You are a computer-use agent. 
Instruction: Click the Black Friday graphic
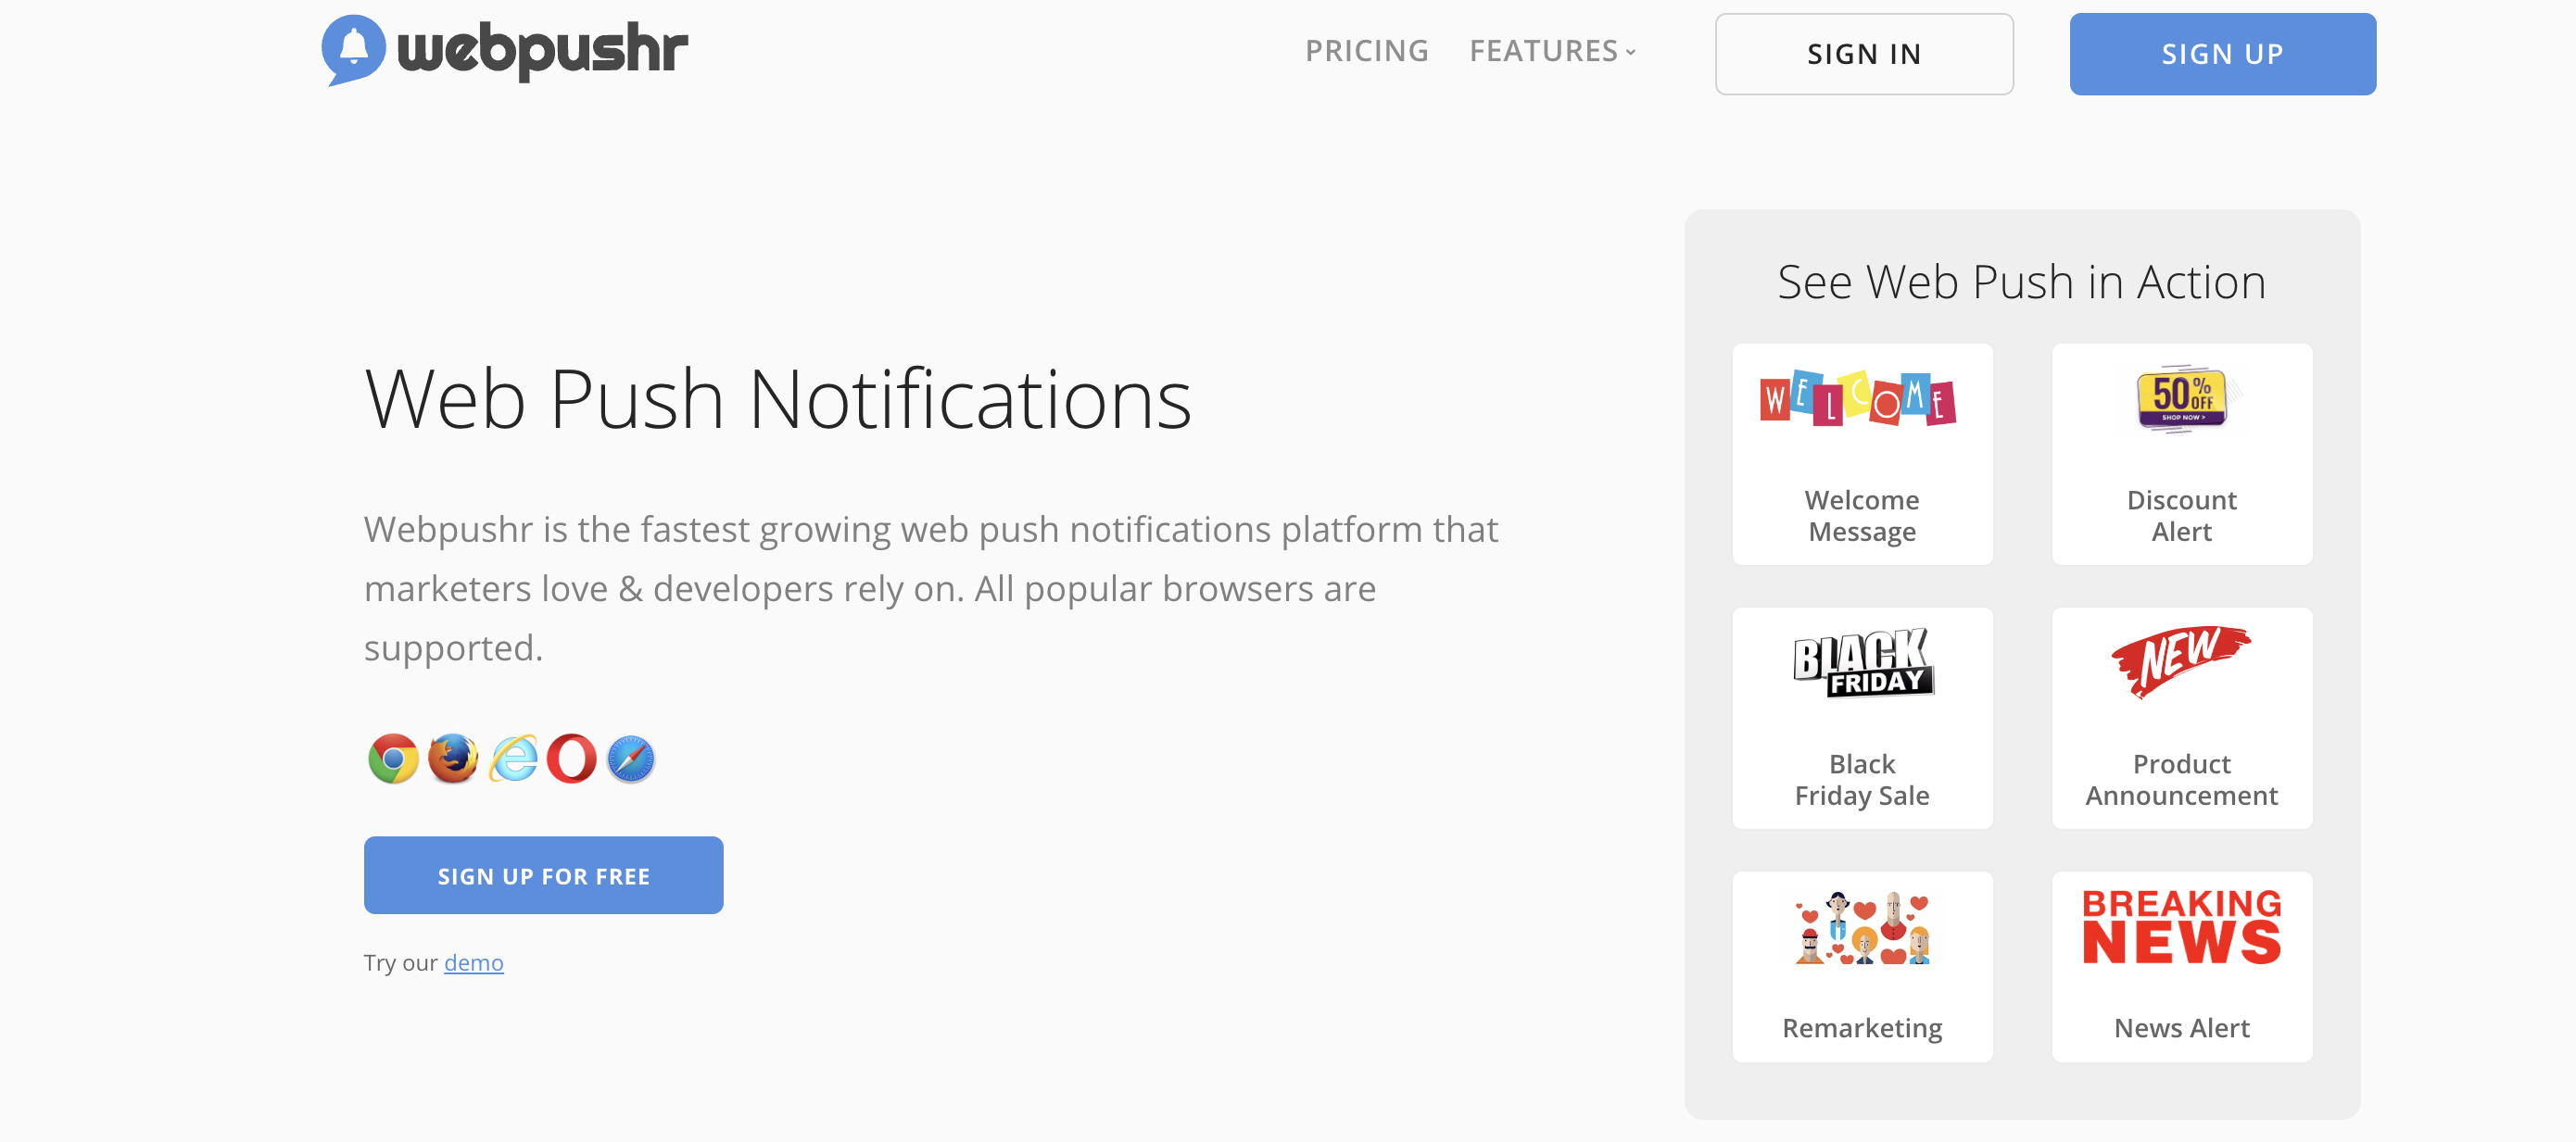[x=1863, y=662]
